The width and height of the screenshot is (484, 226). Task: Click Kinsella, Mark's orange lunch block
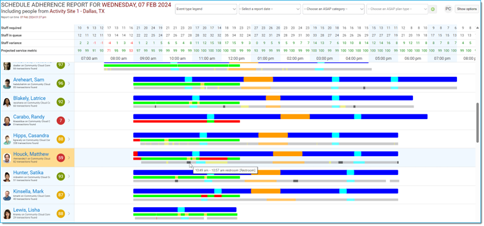click(x=266, y=191)
